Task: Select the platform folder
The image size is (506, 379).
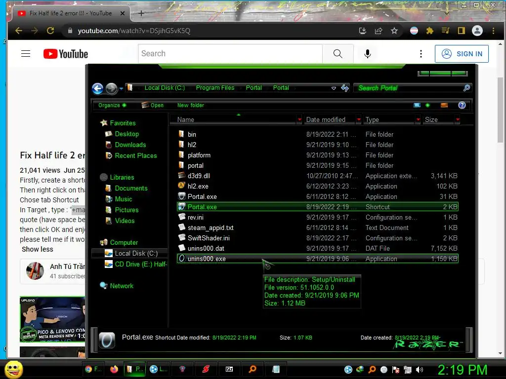Action: (199, 155)
